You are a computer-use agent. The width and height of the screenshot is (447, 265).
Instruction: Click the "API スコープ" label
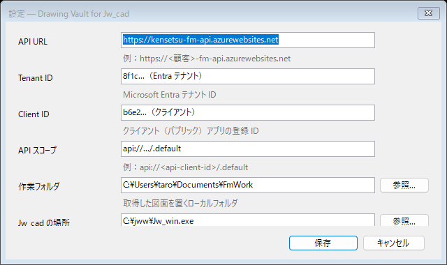pos(37,151)
